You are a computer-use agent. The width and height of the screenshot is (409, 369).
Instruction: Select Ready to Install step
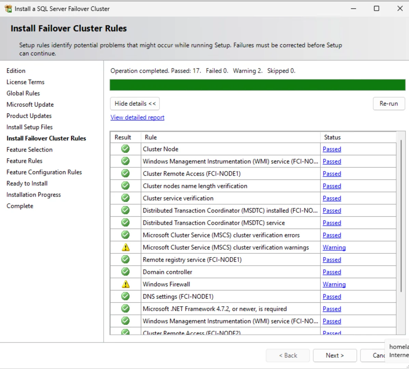click(27, 183)
